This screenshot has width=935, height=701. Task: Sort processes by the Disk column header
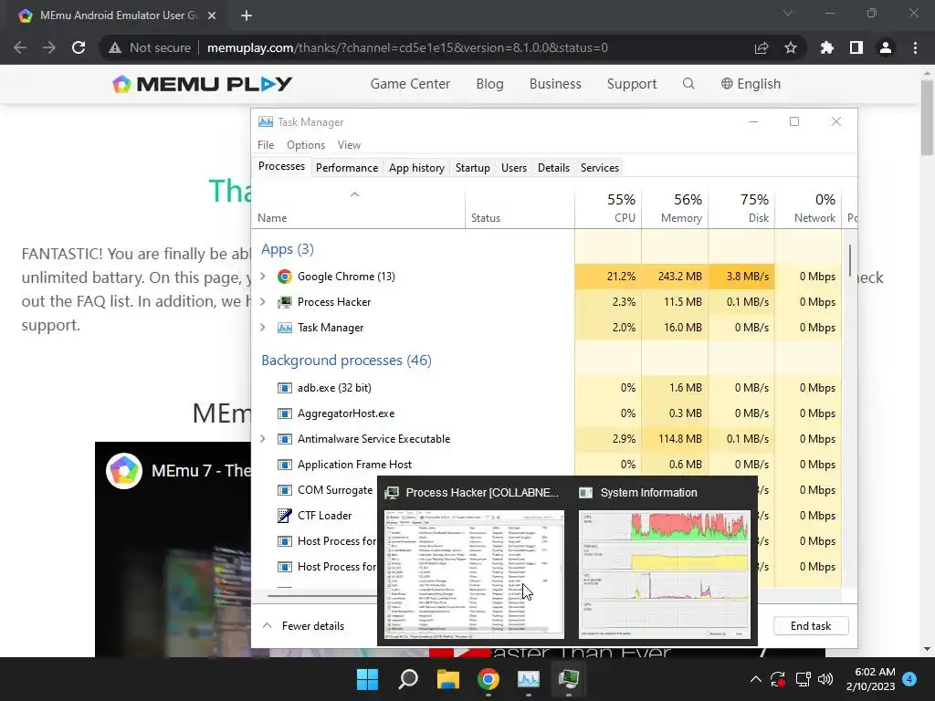(741, 208)
